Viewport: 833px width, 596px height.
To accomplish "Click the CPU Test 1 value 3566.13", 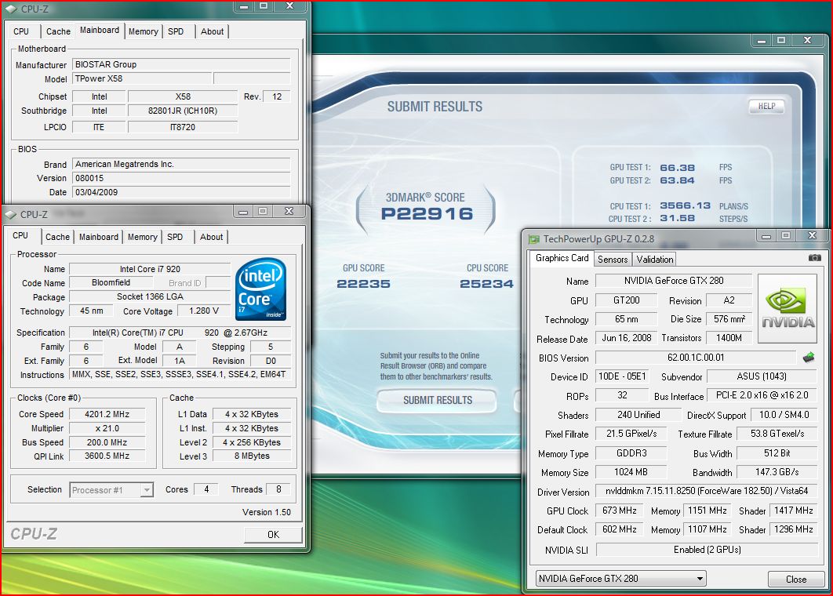I will (x=686, y=205).
